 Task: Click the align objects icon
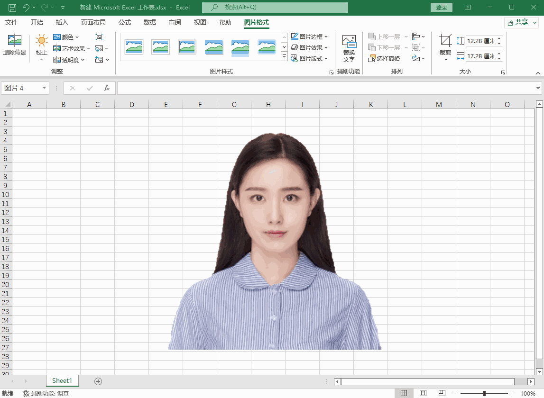(415, 36)
